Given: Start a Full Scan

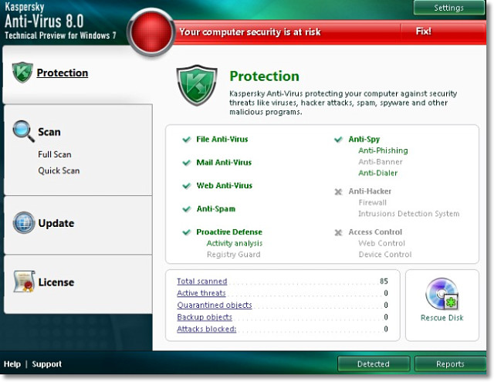Looking at the screenshot, I should click(55, 154).
